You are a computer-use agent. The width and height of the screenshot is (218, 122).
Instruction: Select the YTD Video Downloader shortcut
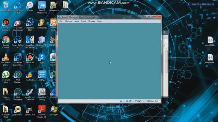pyautogui.click(x=18, y=25)
